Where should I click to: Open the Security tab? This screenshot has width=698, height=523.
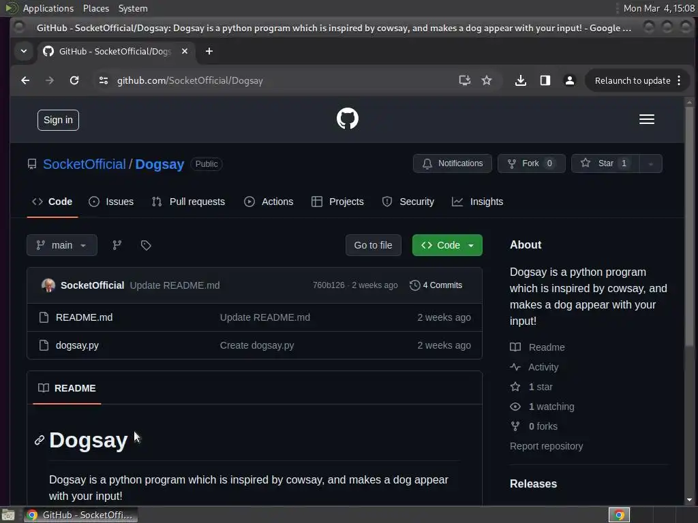pyautogui.click(x=408, y=202)
